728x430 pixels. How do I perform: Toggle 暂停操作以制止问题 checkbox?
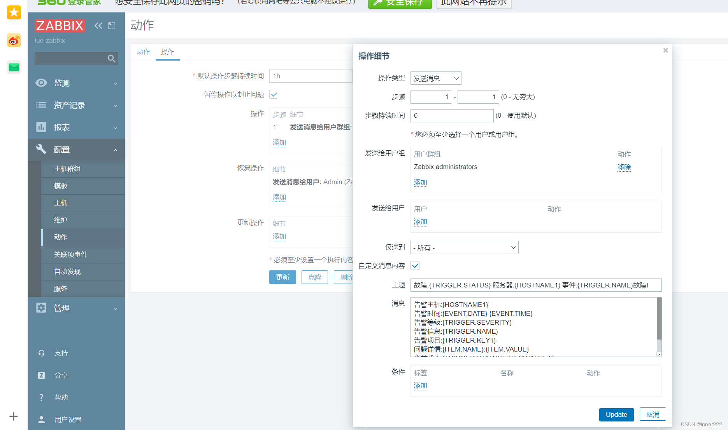tap(274, 94)
